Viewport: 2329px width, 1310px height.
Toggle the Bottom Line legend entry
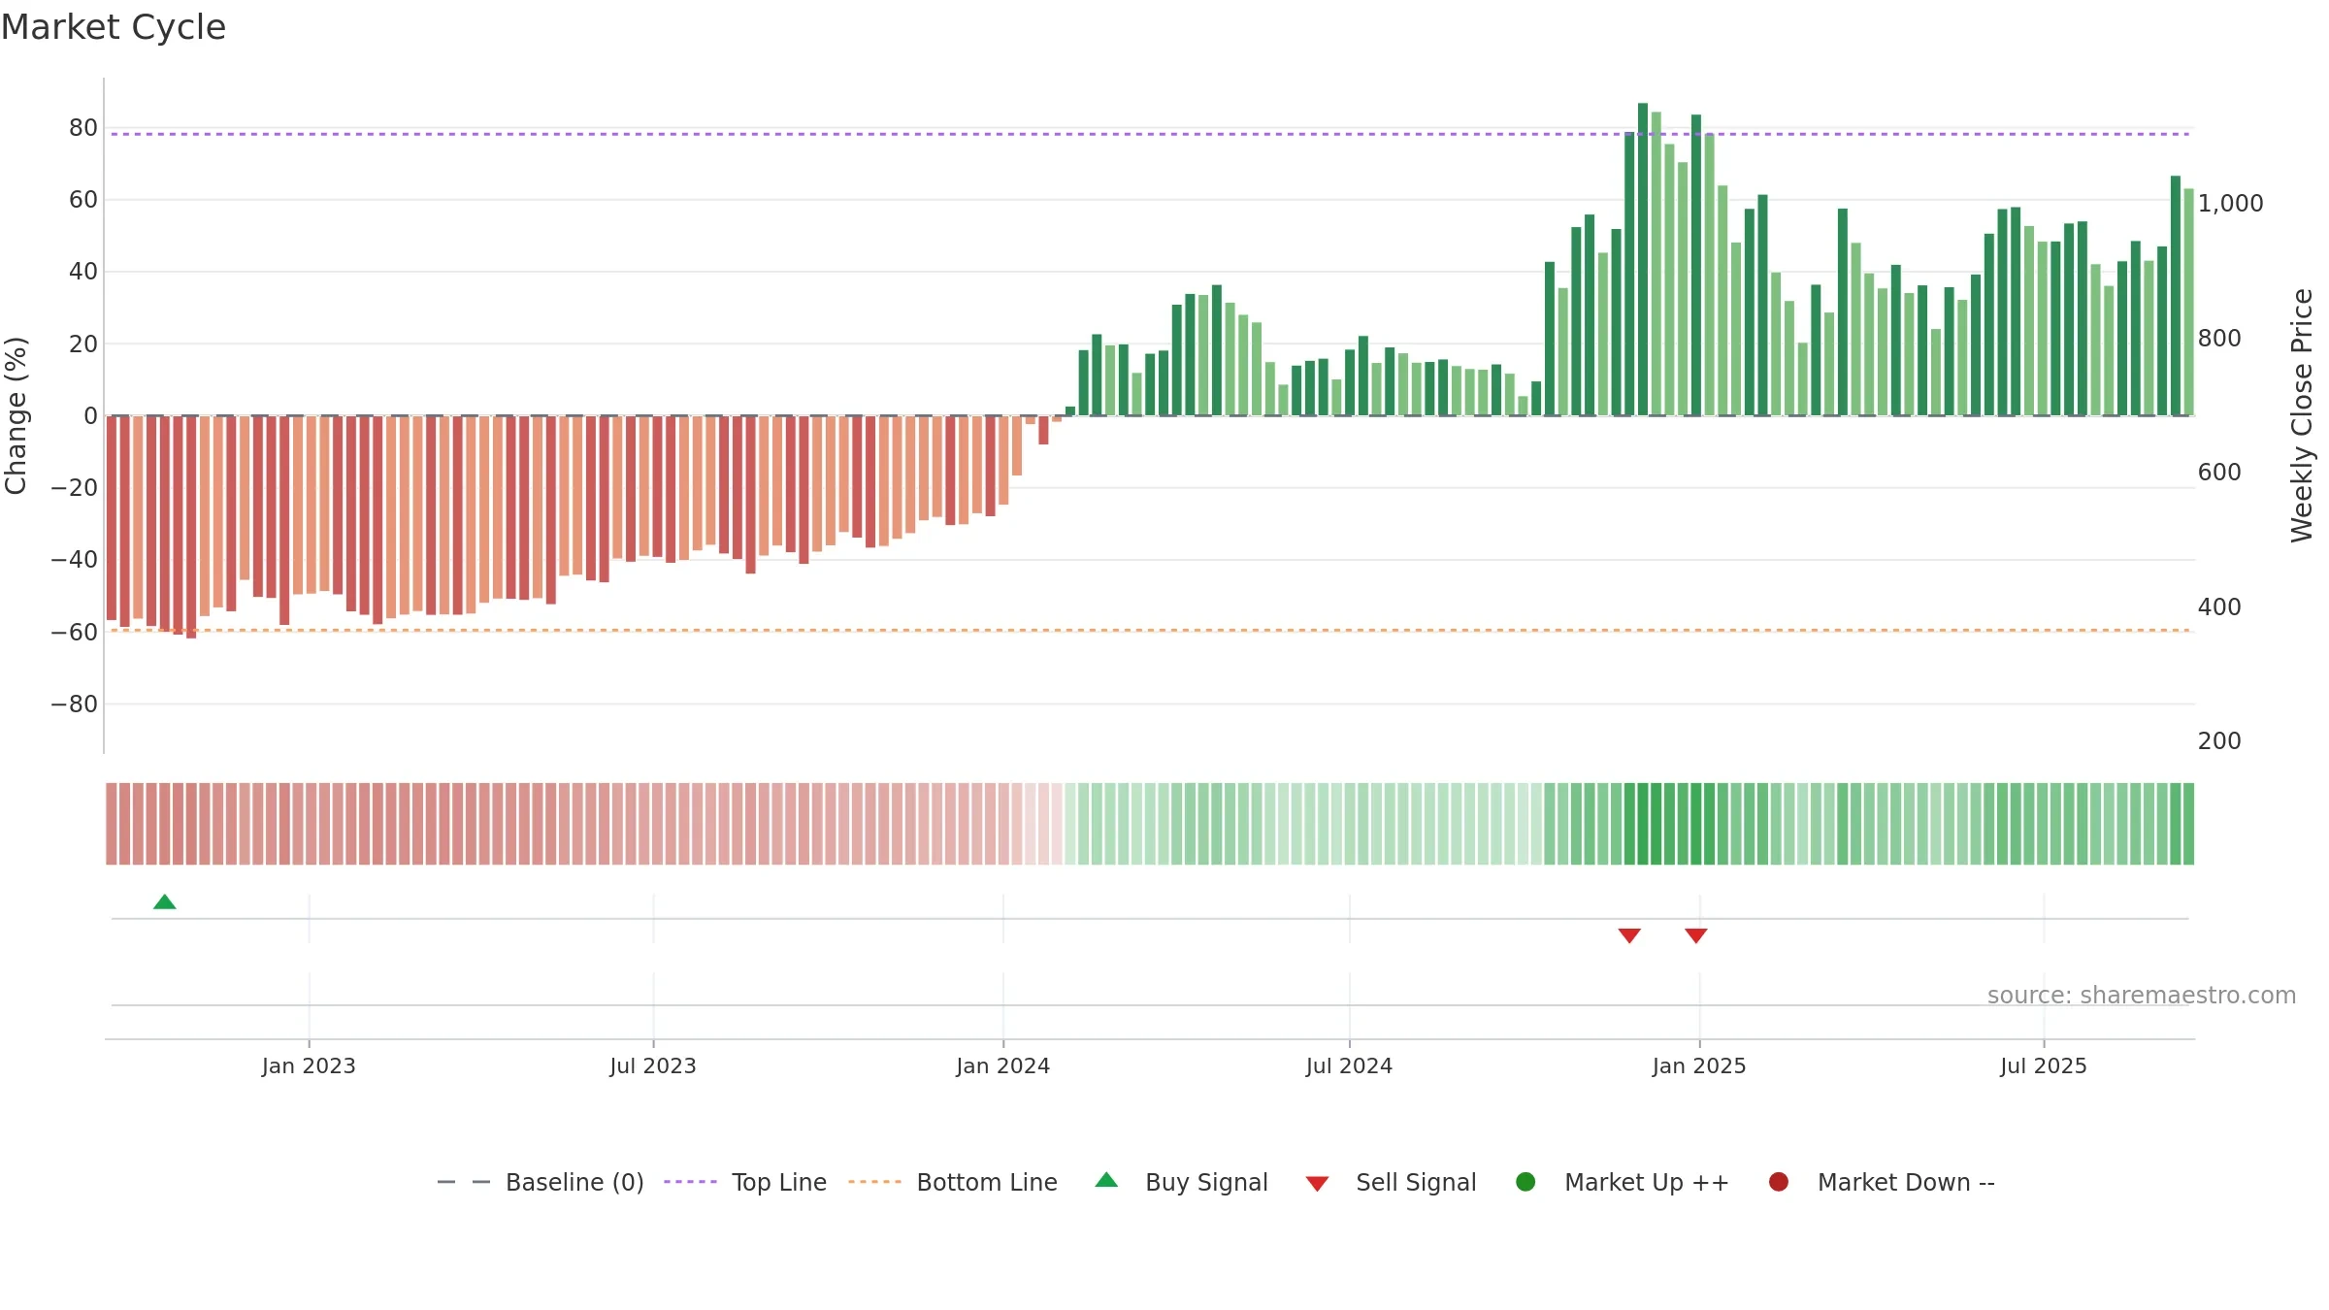click(x=953, y=1182)
